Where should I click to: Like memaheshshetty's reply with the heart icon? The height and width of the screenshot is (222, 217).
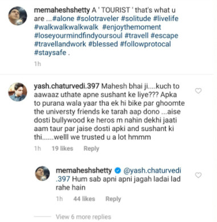[198, 175]
